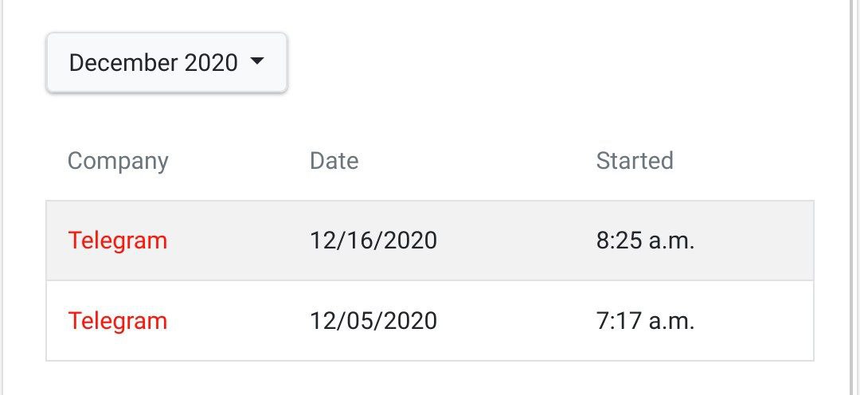Image resolution: width=860 pixels, height=395 pixels.
Task: Select the 8:25 a.m. start time cell
Action: [646, 241]
